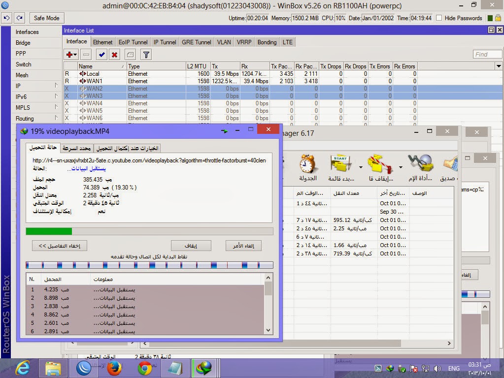The height and width of the screenshot is (378, 504).
Task: Open Firefox from the taskbar
Action: coord(114,368)
